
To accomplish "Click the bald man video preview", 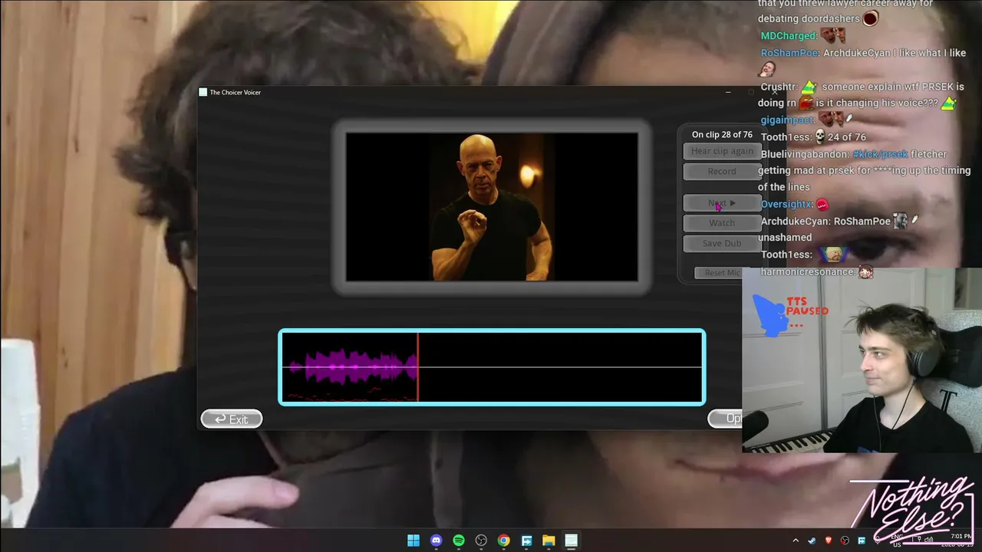I will point(492,207).
